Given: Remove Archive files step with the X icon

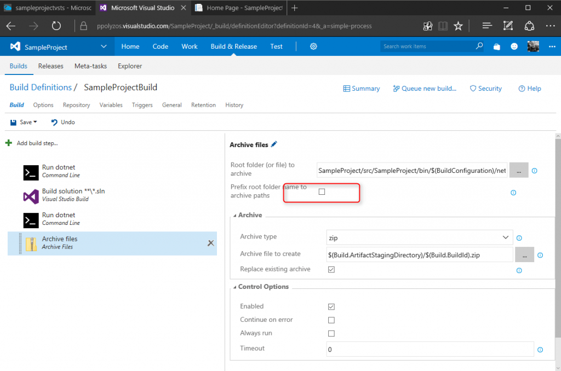Looking at the screenshot, I should tap(211, 243).
